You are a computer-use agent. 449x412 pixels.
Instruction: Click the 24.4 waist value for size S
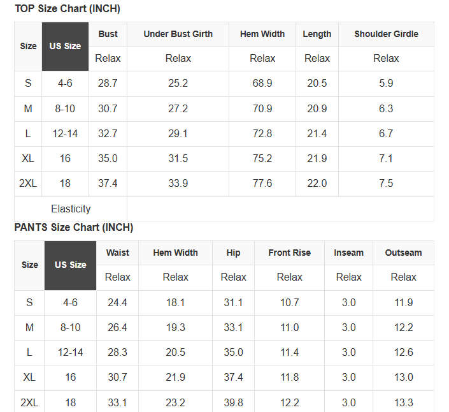click(118, 303)
